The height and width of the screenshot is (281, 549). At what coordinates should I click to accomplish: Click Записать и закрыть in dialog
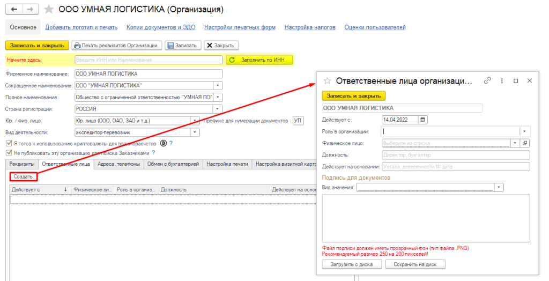click(354, 95)
